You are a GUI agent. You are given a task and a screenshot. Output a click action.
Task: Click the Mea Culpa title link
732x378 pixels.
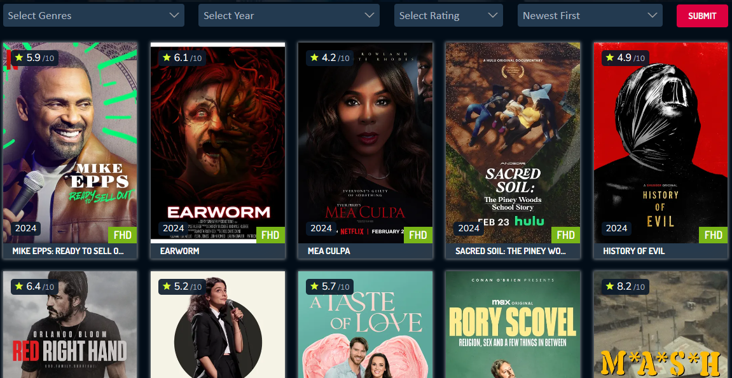pos(329,251)
